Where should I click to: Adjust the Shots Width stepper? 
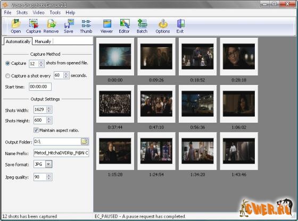[x=49, y=109]
